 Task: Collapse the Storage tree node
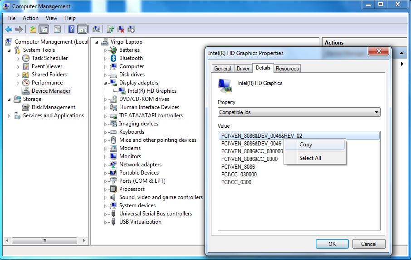pos(10,99)
